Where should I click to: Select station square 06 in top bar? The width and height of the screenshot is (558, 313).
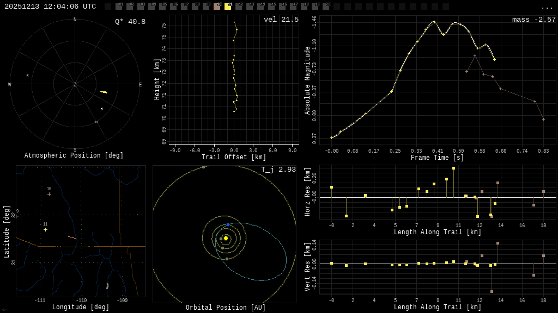click(173, 7)
